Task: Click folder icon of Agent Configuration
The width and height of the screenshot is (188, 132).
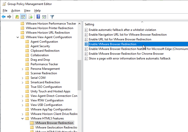Action: tap(27, 42)
